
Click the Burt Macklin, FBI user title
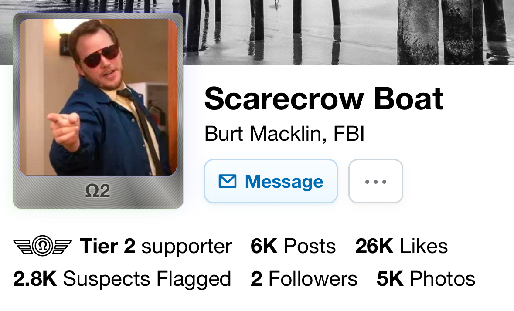pos(285,134)
